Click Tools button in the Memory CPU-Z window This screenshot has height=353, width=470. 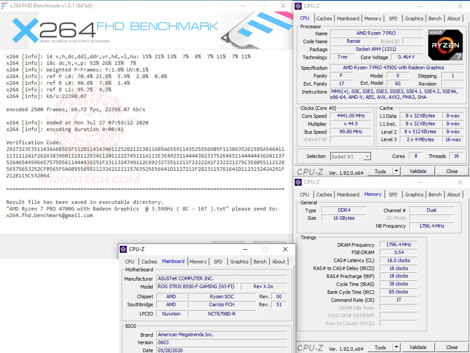(380, 347)
